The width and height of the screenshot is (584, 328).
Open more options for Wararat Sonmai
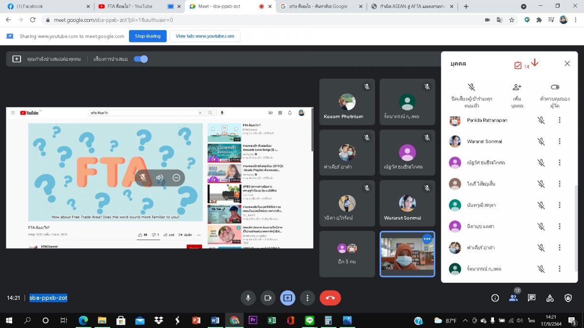click(560, 141)
